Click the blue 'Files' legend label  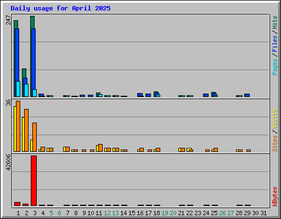pyautogui.click(x=275, y=43)
